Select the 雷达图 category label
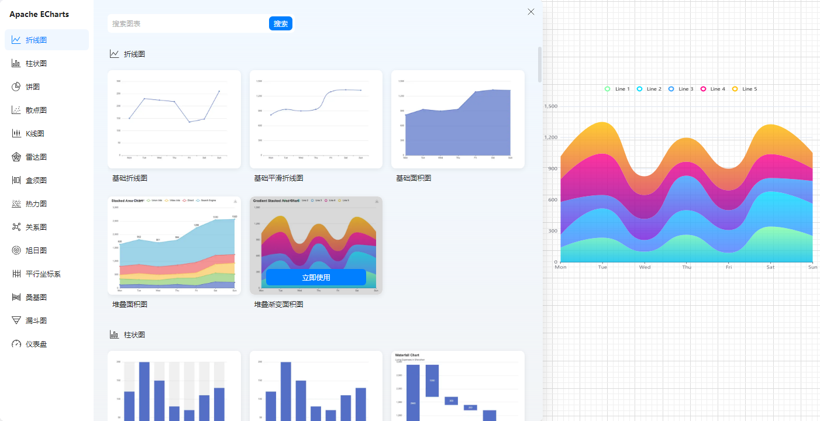The width and height of the screenshot is (820, 421). coord(36,157)
